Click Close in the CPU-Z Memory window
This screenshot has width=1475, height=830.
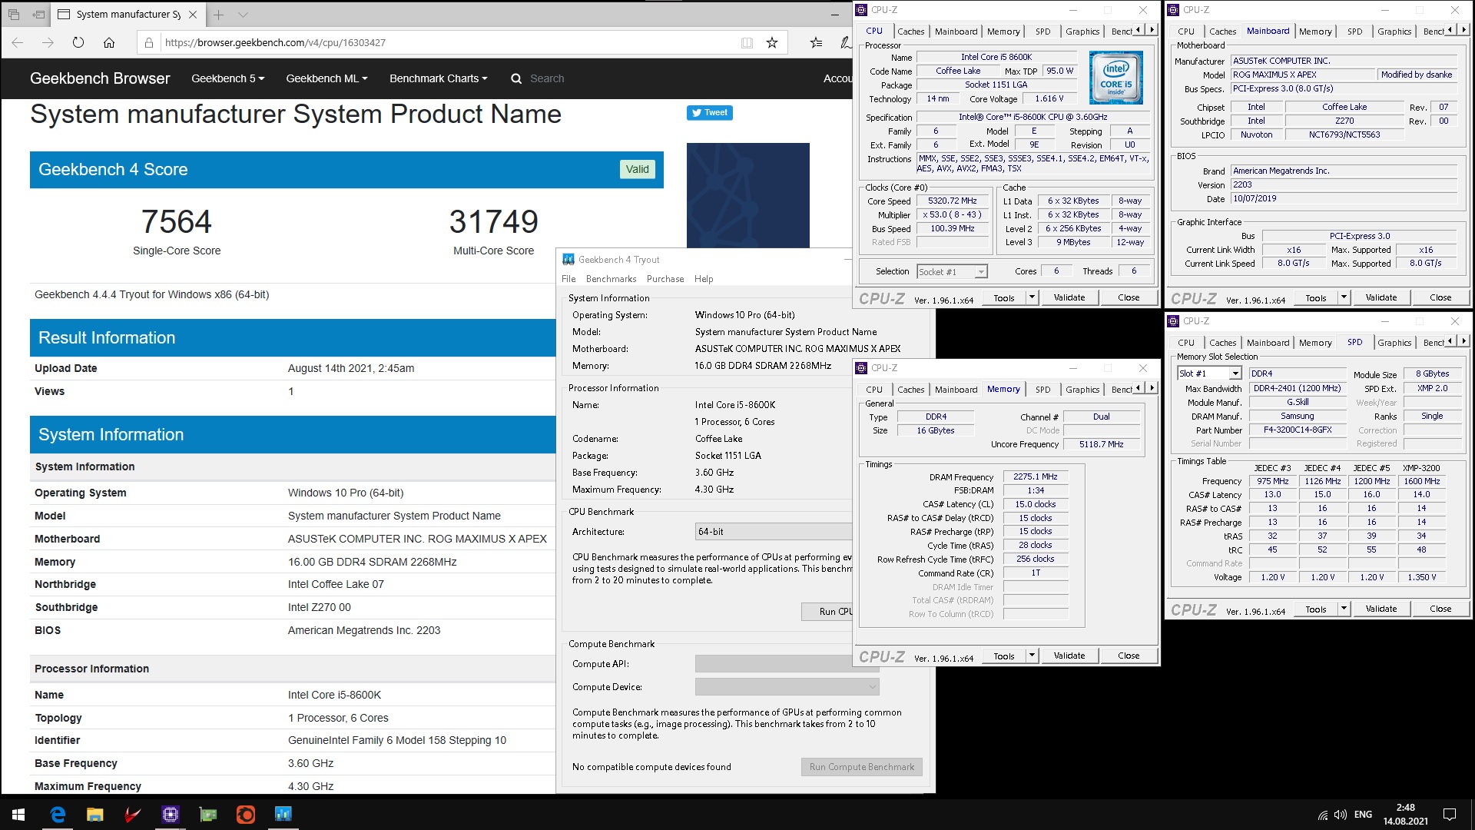(1129, 656)
